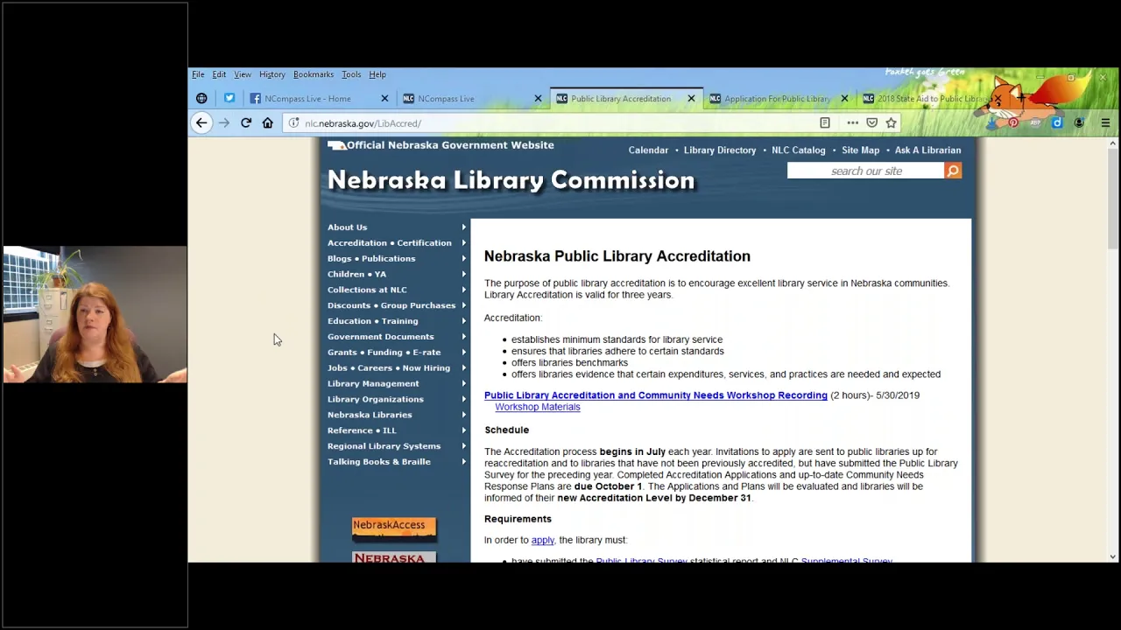Click the search our site field
1121x630 pixels.
[x=866, y=171]
